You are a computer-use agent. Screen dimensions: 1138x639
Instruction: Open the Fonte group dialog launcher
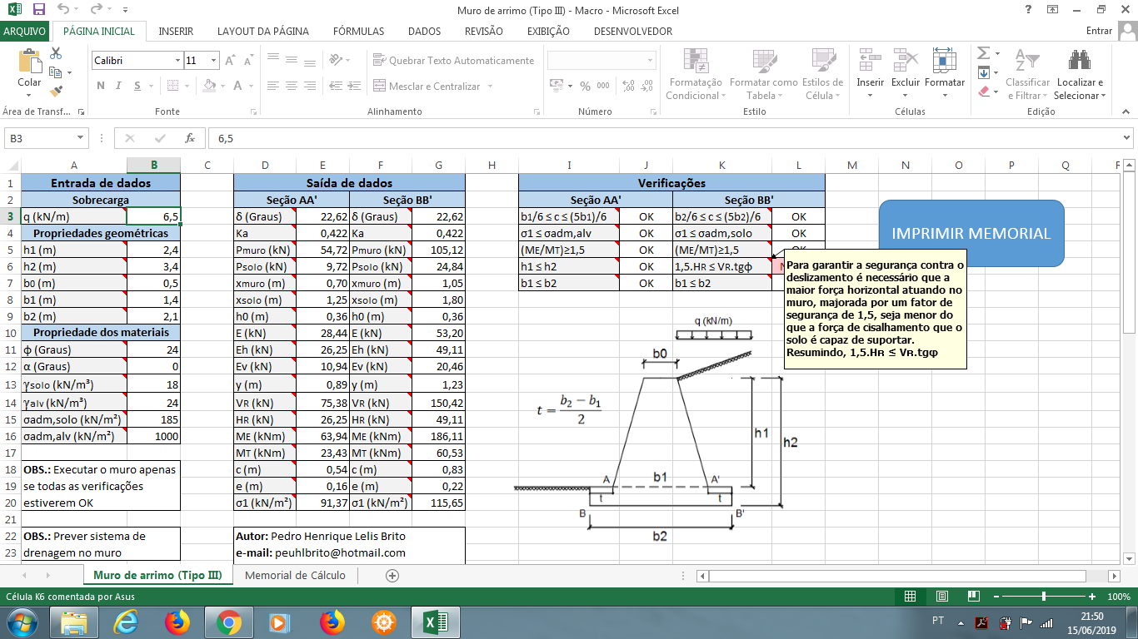[255, 111]
